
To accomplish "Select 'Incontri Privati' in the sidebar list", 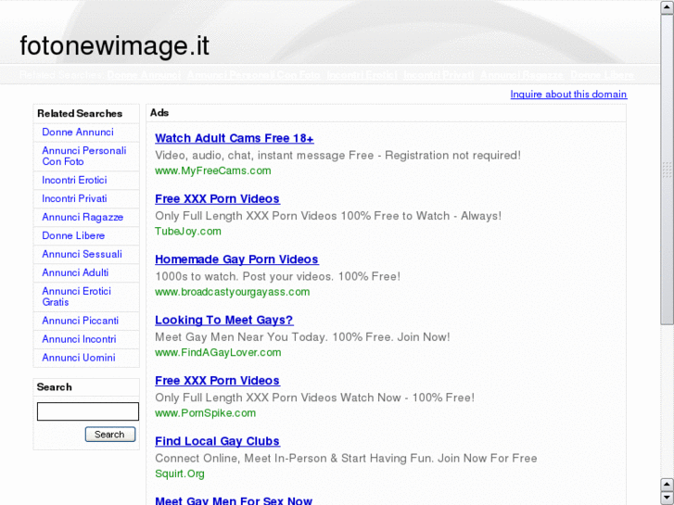I will 74,198.
